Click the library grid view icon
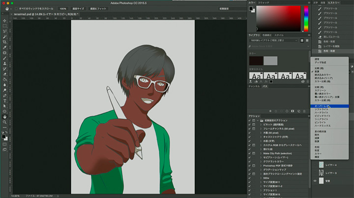 (x=302, y=41)
